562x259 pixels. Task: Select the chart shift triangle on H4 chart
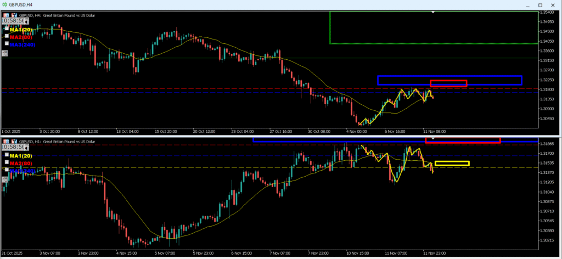(433, 13)
